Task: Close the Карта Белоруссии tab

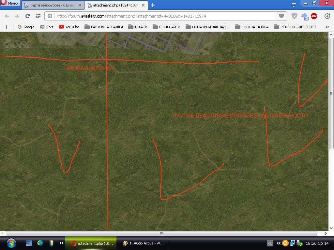Action: (80, 5)
